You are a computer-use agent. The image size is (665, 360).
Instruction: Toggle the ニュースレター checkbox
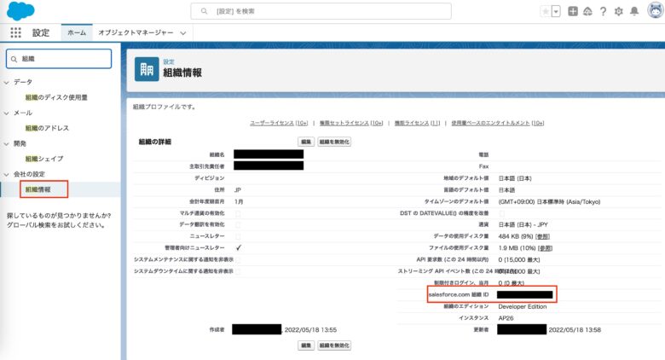coord(238,236)
